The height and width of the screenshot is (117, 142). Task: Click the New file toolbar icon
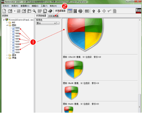(4, 11)
